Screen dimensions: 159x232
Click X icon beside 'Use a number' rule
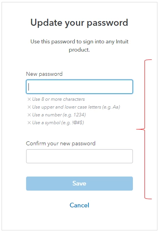29,115
